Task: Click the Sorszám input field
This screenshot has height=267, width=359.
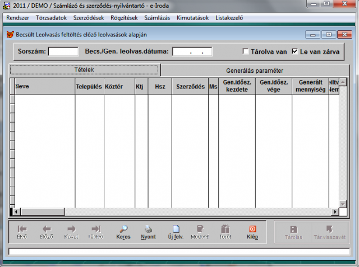Action: click(63, 51)
